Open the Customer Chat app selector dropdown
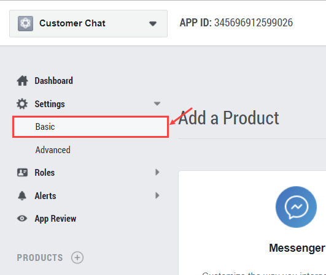Viewport: 326px width, 275px height. tap(88, 23)
